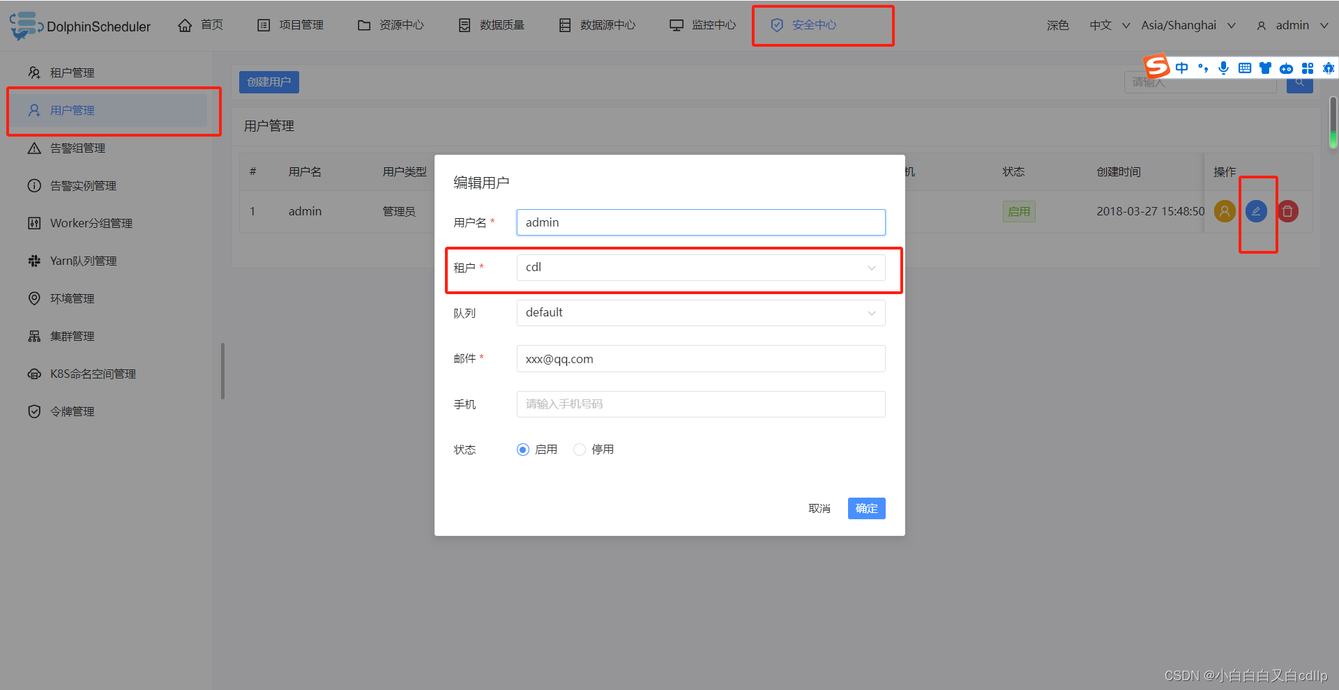Switch theme with the 深色 button

tap(1057, 25)
